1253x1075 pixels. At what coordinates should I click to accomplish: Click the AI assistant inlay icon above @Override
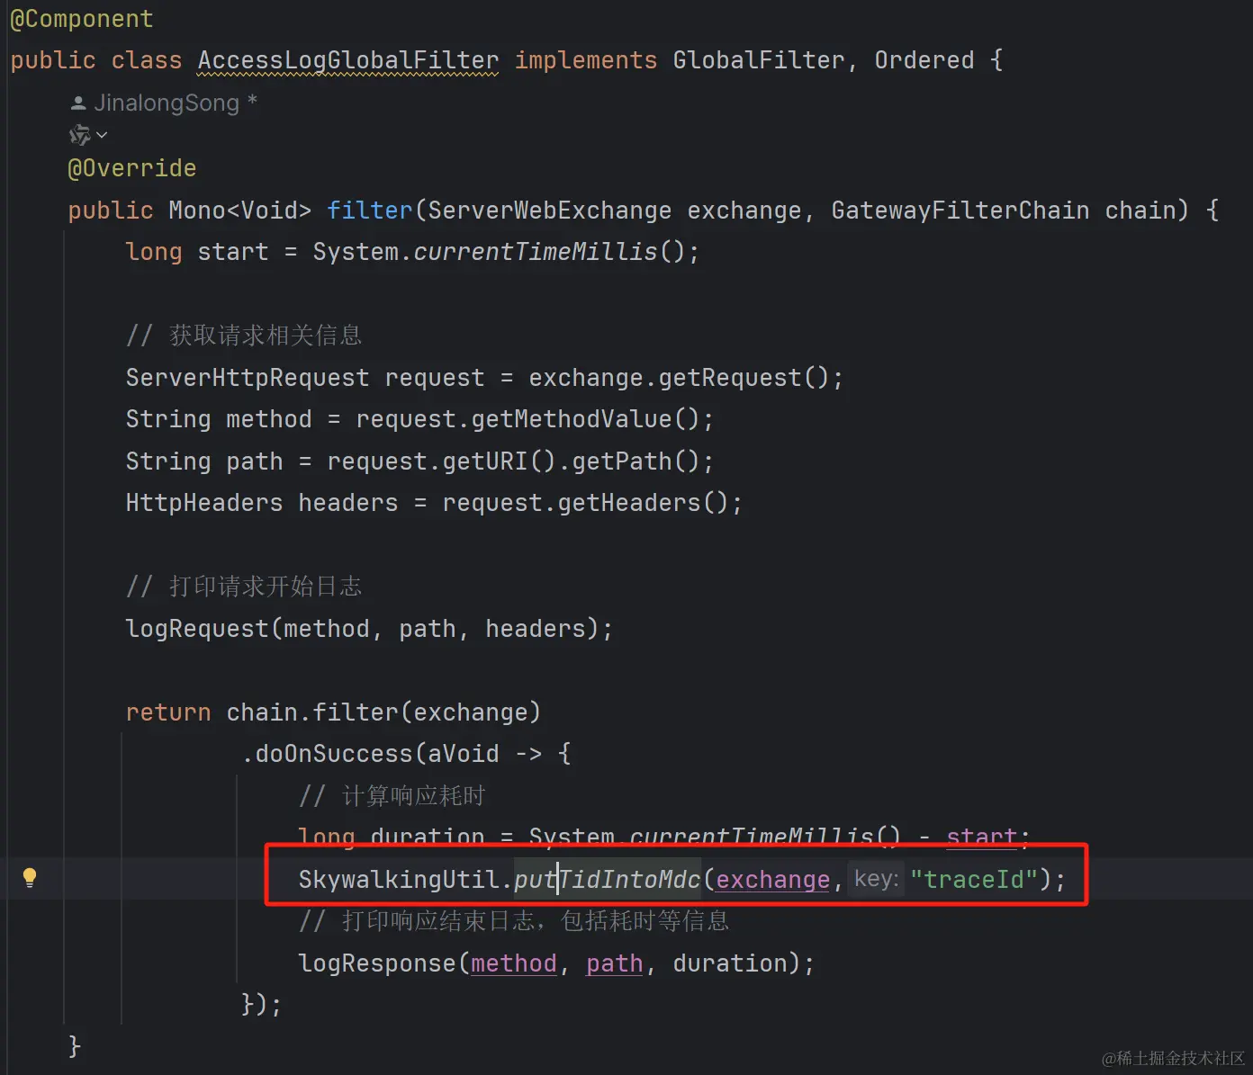(79, 134)
